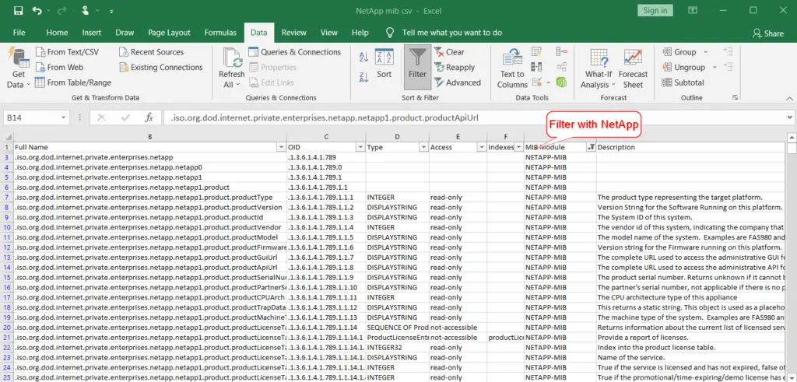Open Indexes column filter dropdown
This screenshot has height=382, width=797.
tap(518, 147)
